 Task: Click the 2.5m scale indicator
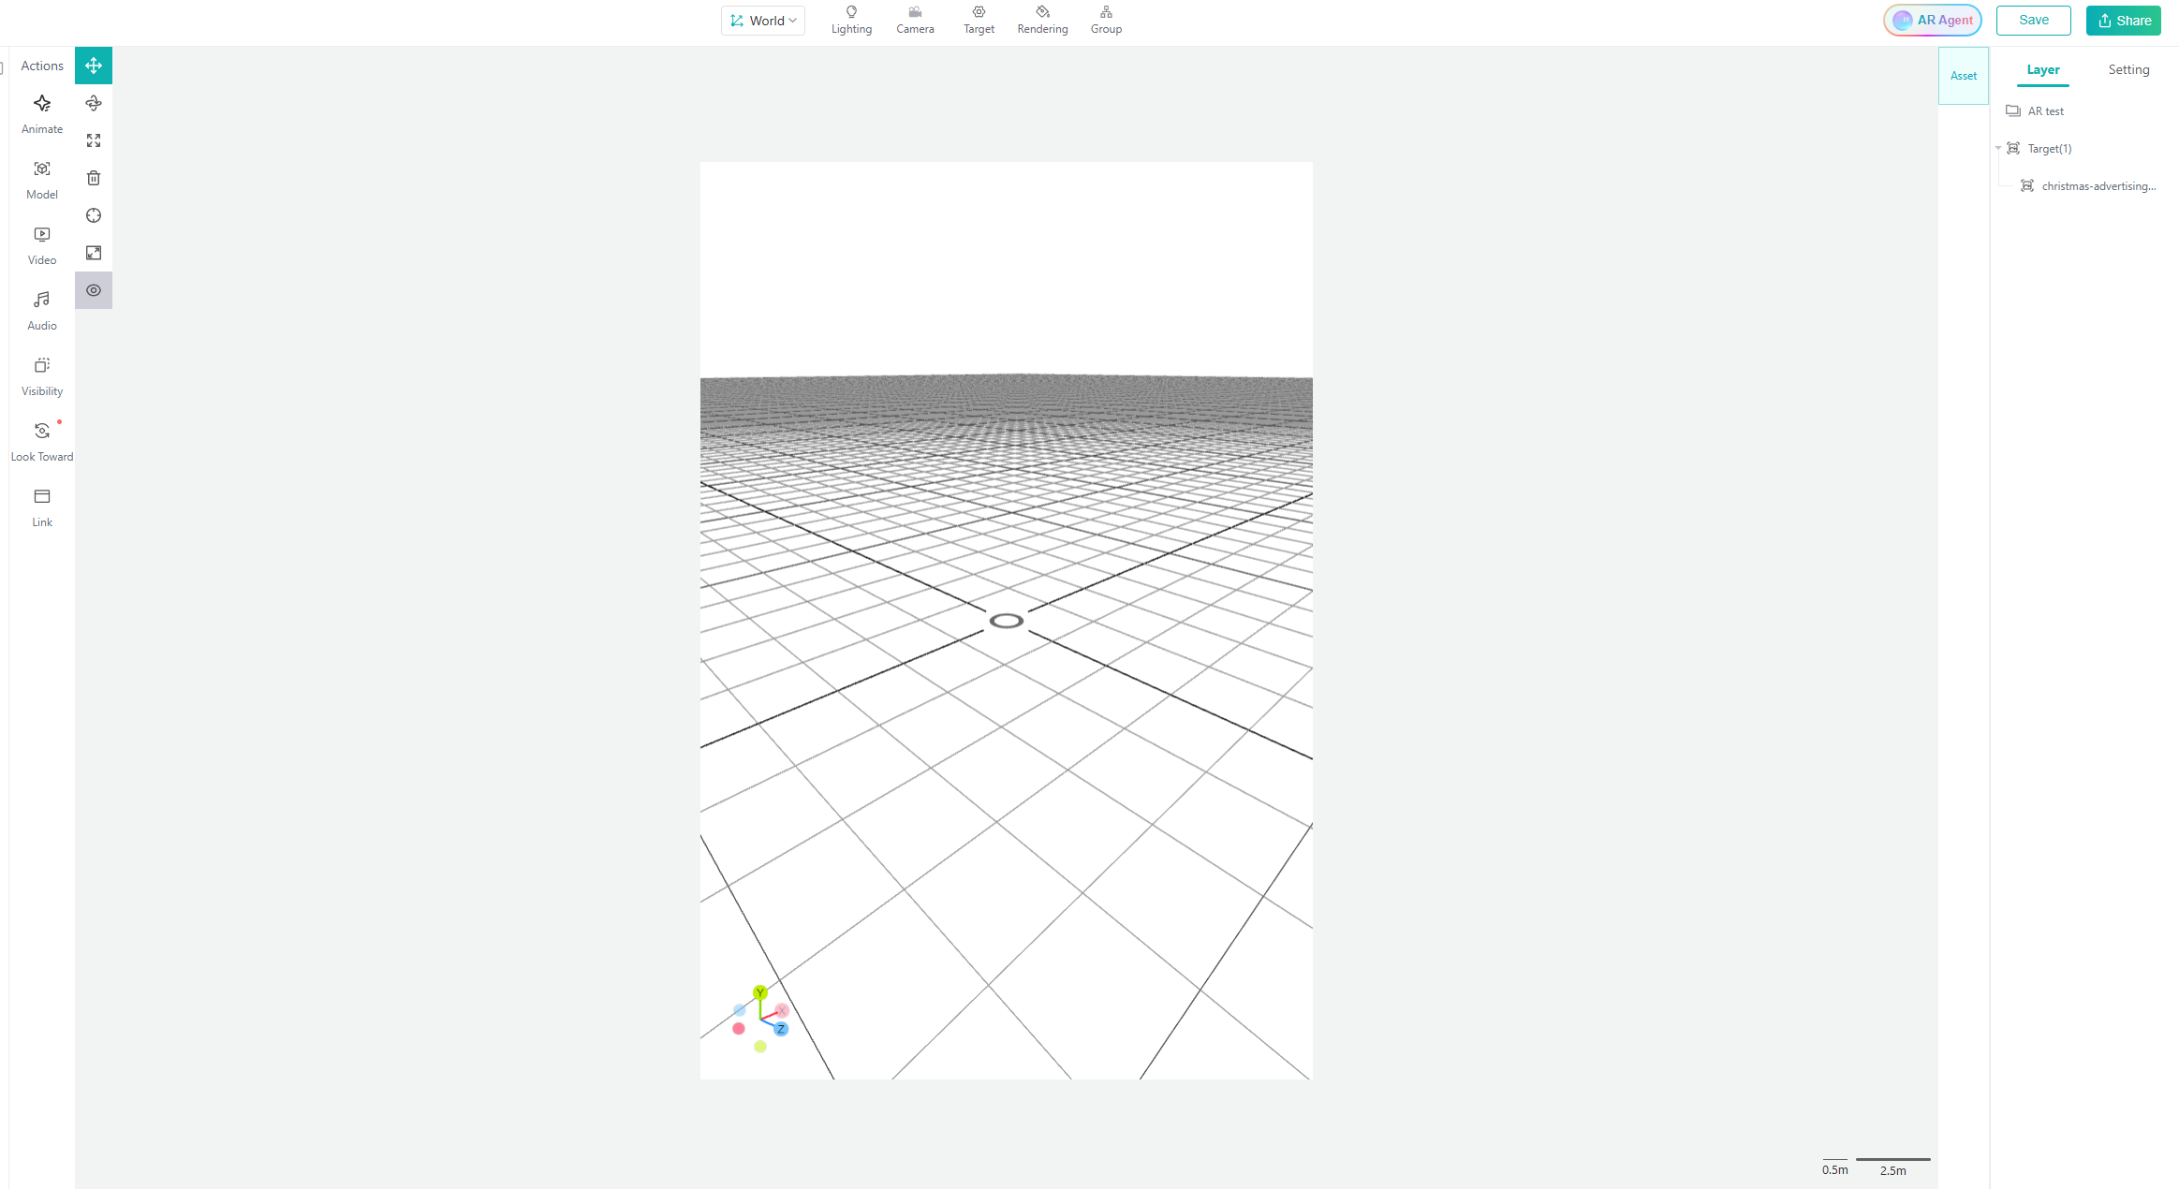click(x=1892, y=1167)
